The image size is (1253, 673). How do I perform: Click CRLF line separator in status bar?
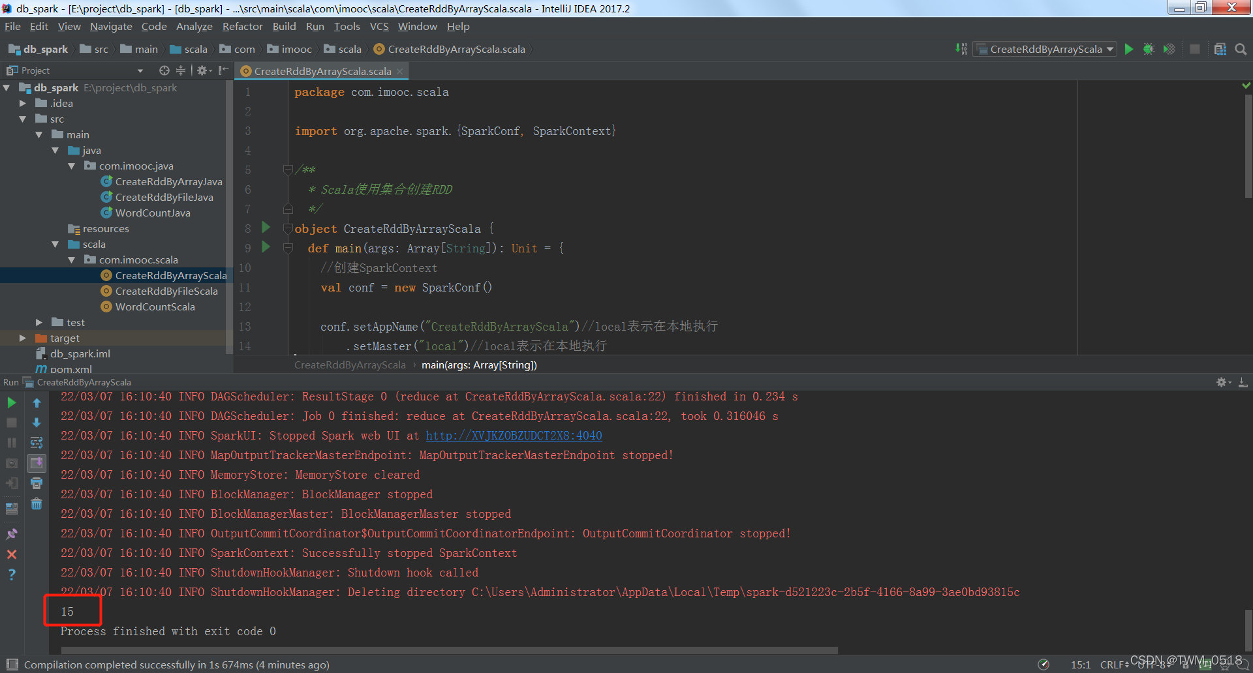[x=1113, y=665]
